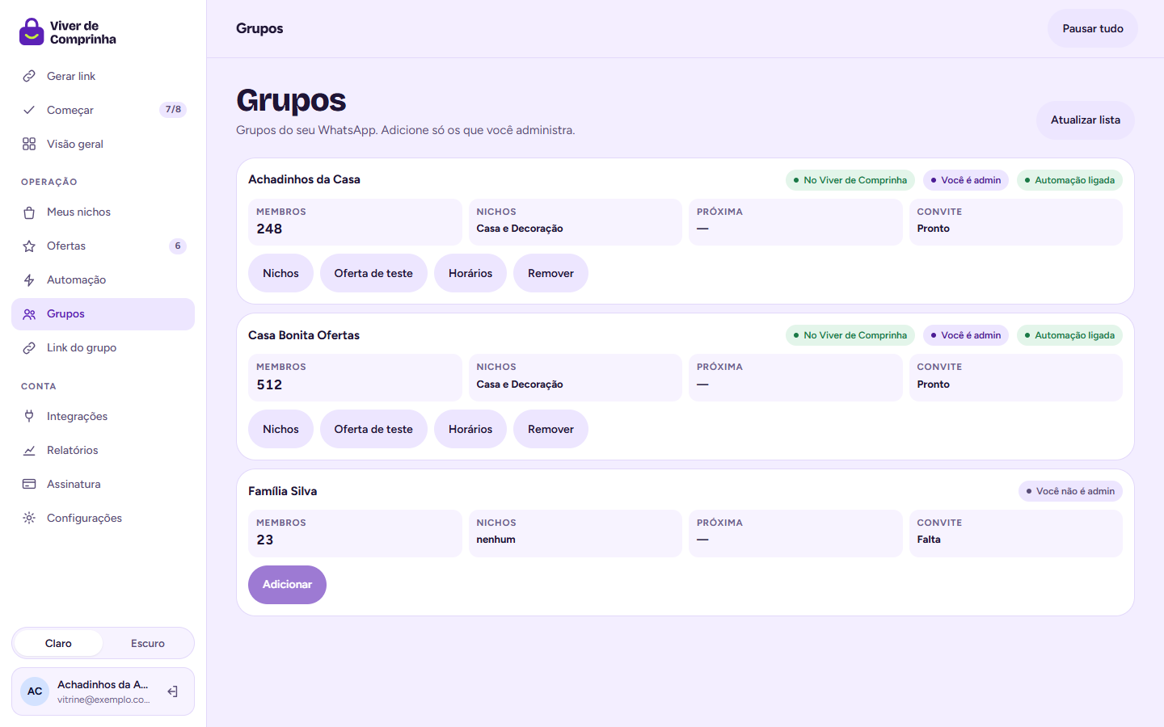Open Horários for Casa Bonita Ofertas
The image size is (1164, 727).
pyautogui.click(x=470, y=429)
